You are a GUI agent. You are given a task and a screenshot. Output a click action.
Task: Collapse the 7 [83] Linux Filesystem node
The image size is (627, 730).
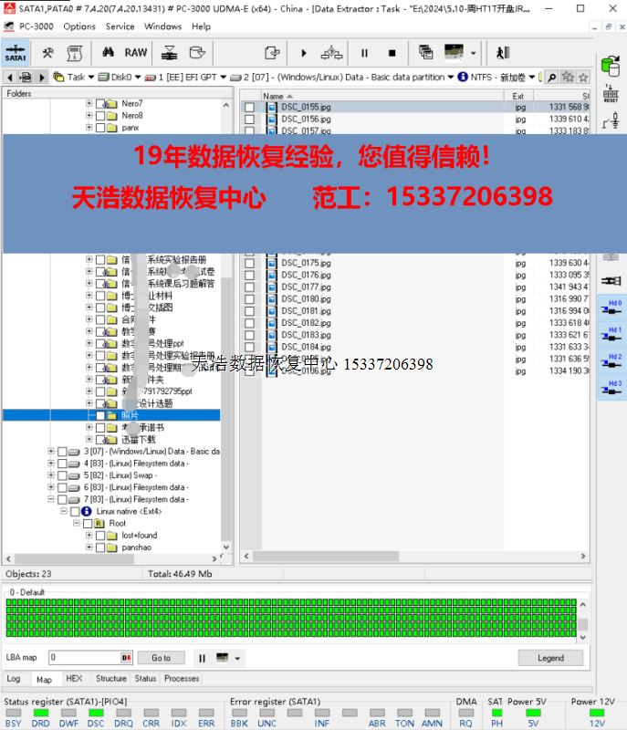pyautogui.click(x=51, y=499)
